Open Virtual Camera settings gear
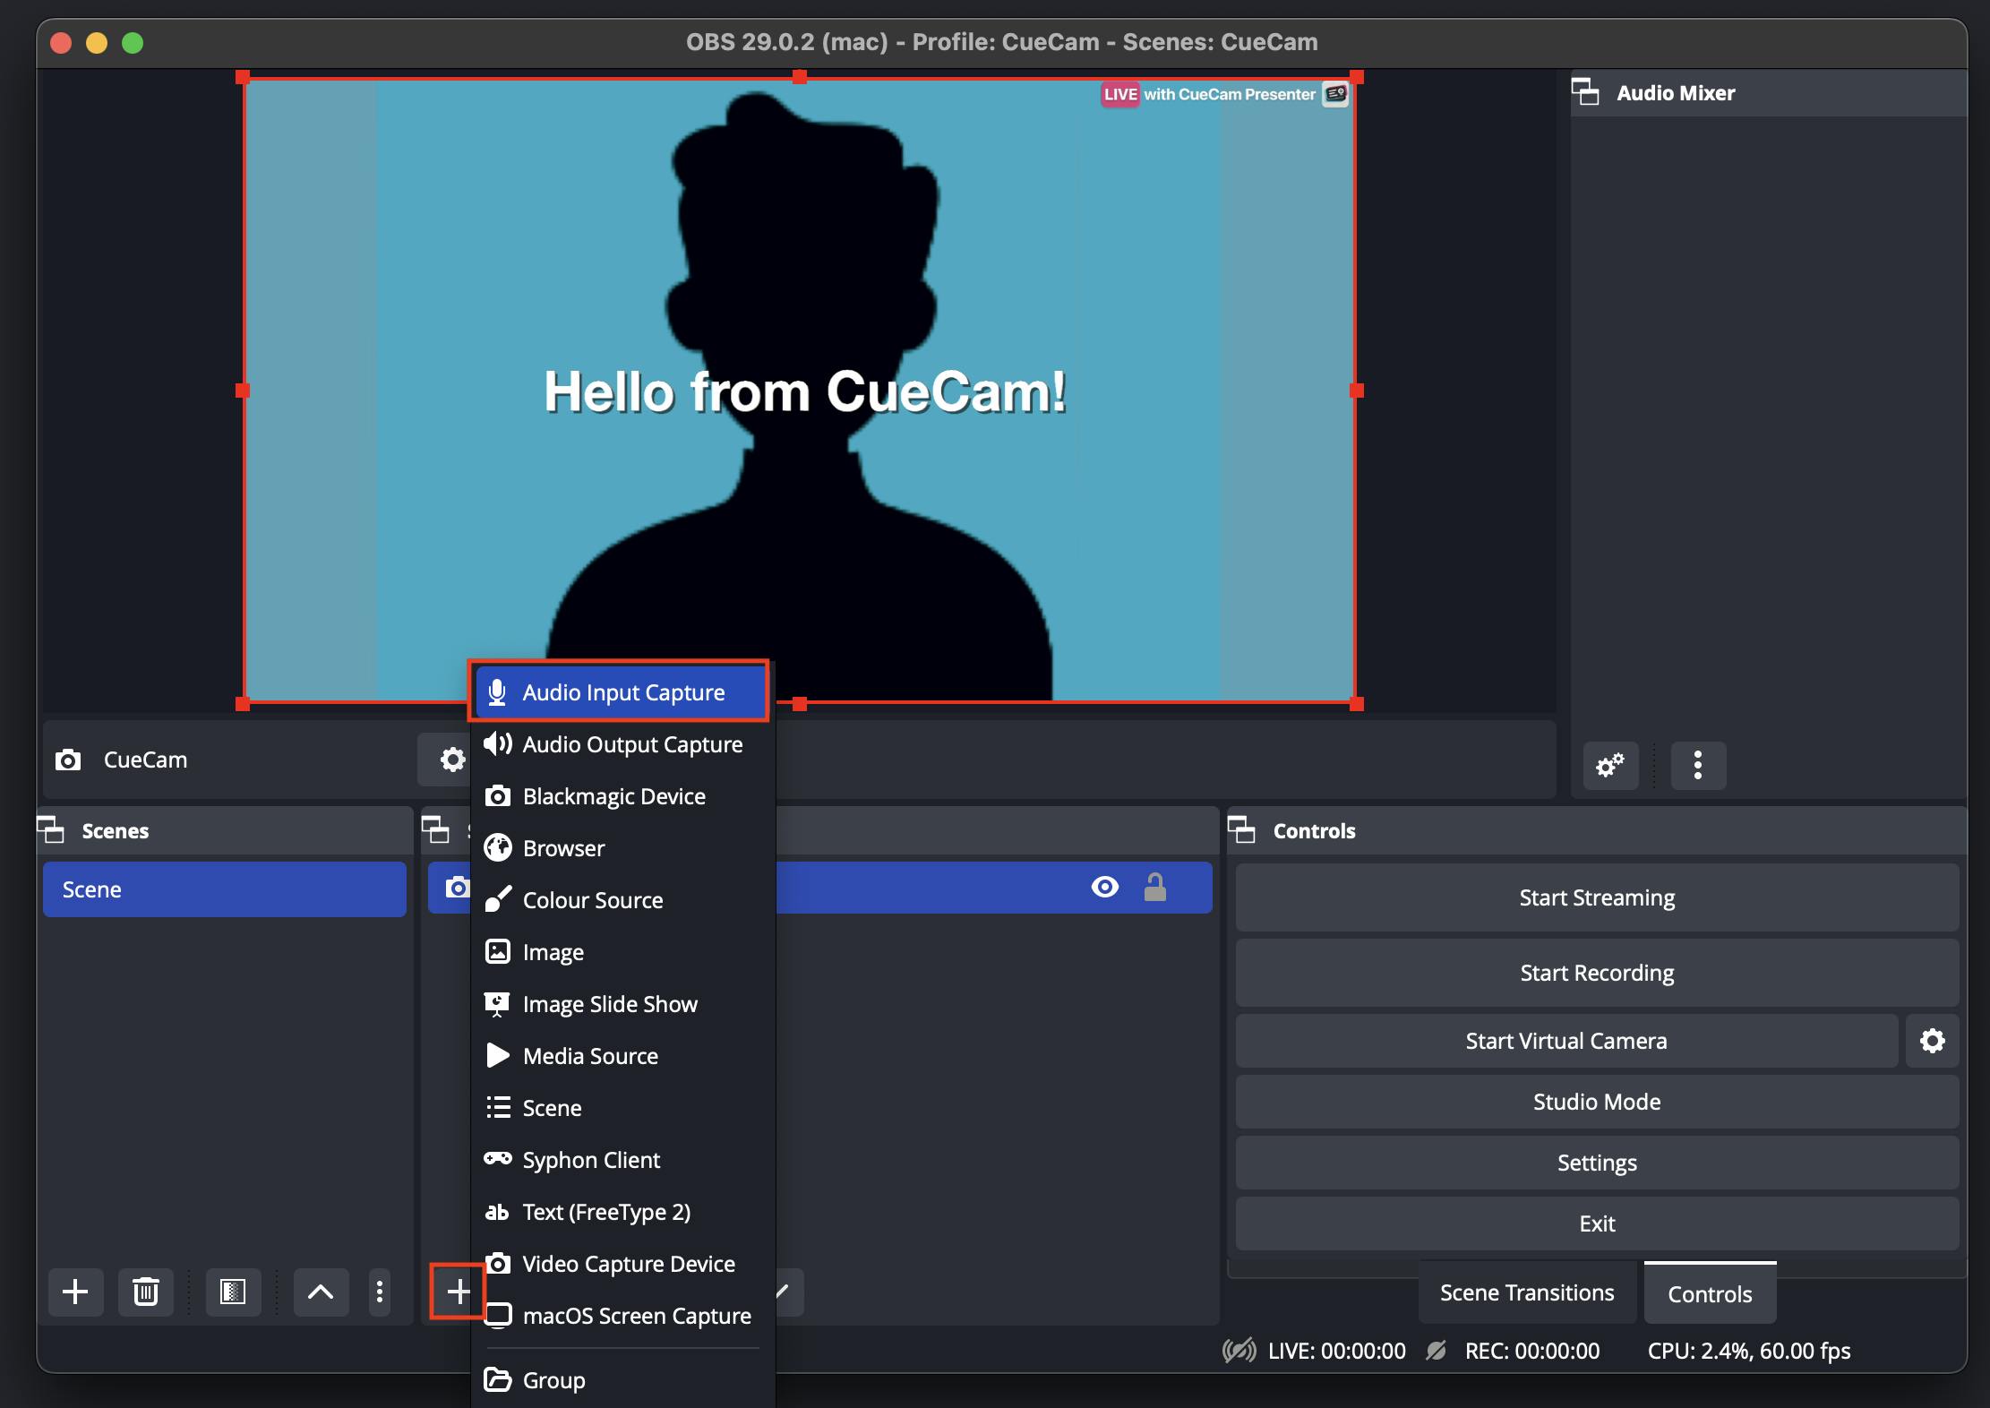 1933,1041
